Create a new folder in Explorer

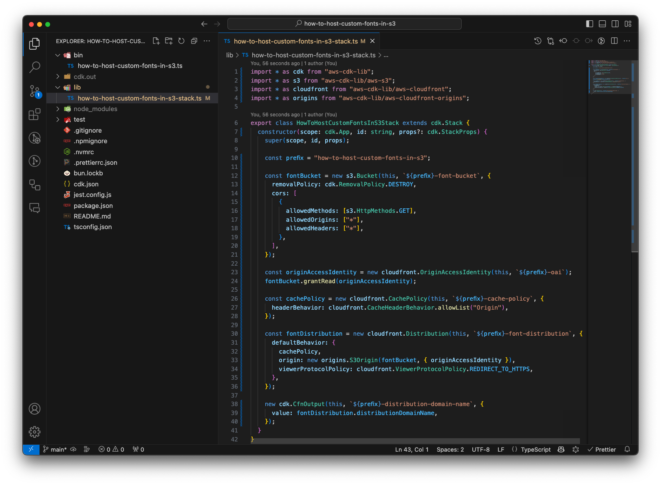point(169,41)
